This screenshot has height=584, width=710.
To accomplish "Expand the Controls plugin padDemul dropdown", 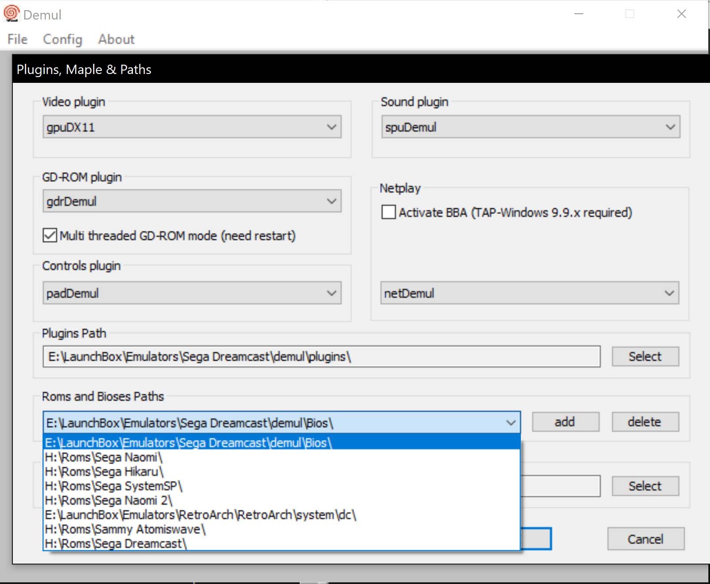I will coord(192,293).
